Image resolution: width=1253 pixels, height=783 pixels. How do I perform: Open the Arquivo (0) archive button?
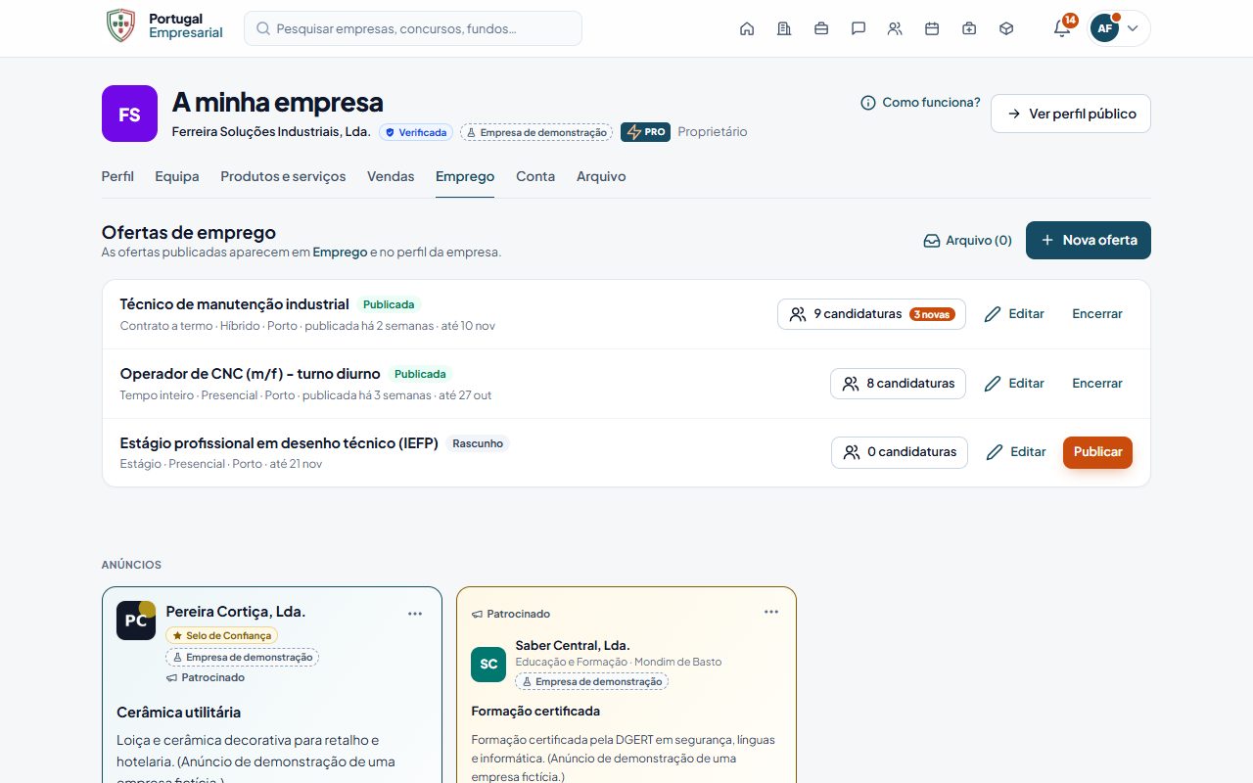968,240
